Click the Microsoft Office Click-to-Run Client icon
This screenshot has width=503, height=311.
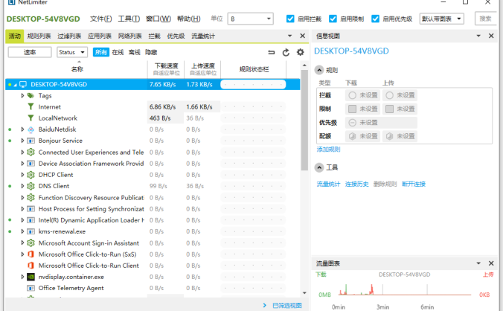pyautogui.click(x=31, y=266)
